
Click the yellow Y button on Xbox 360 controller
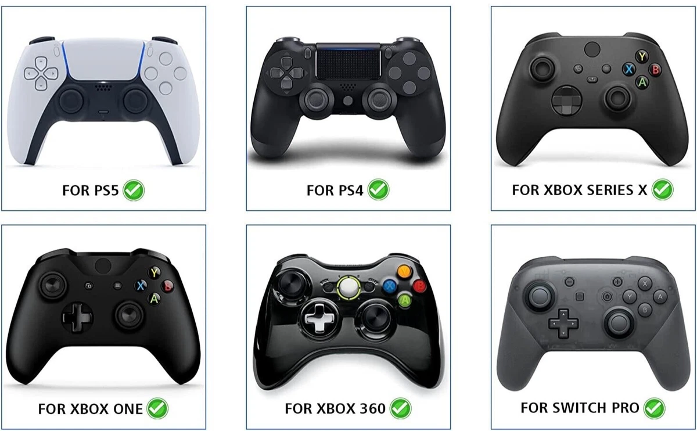[x=405, y=271]
